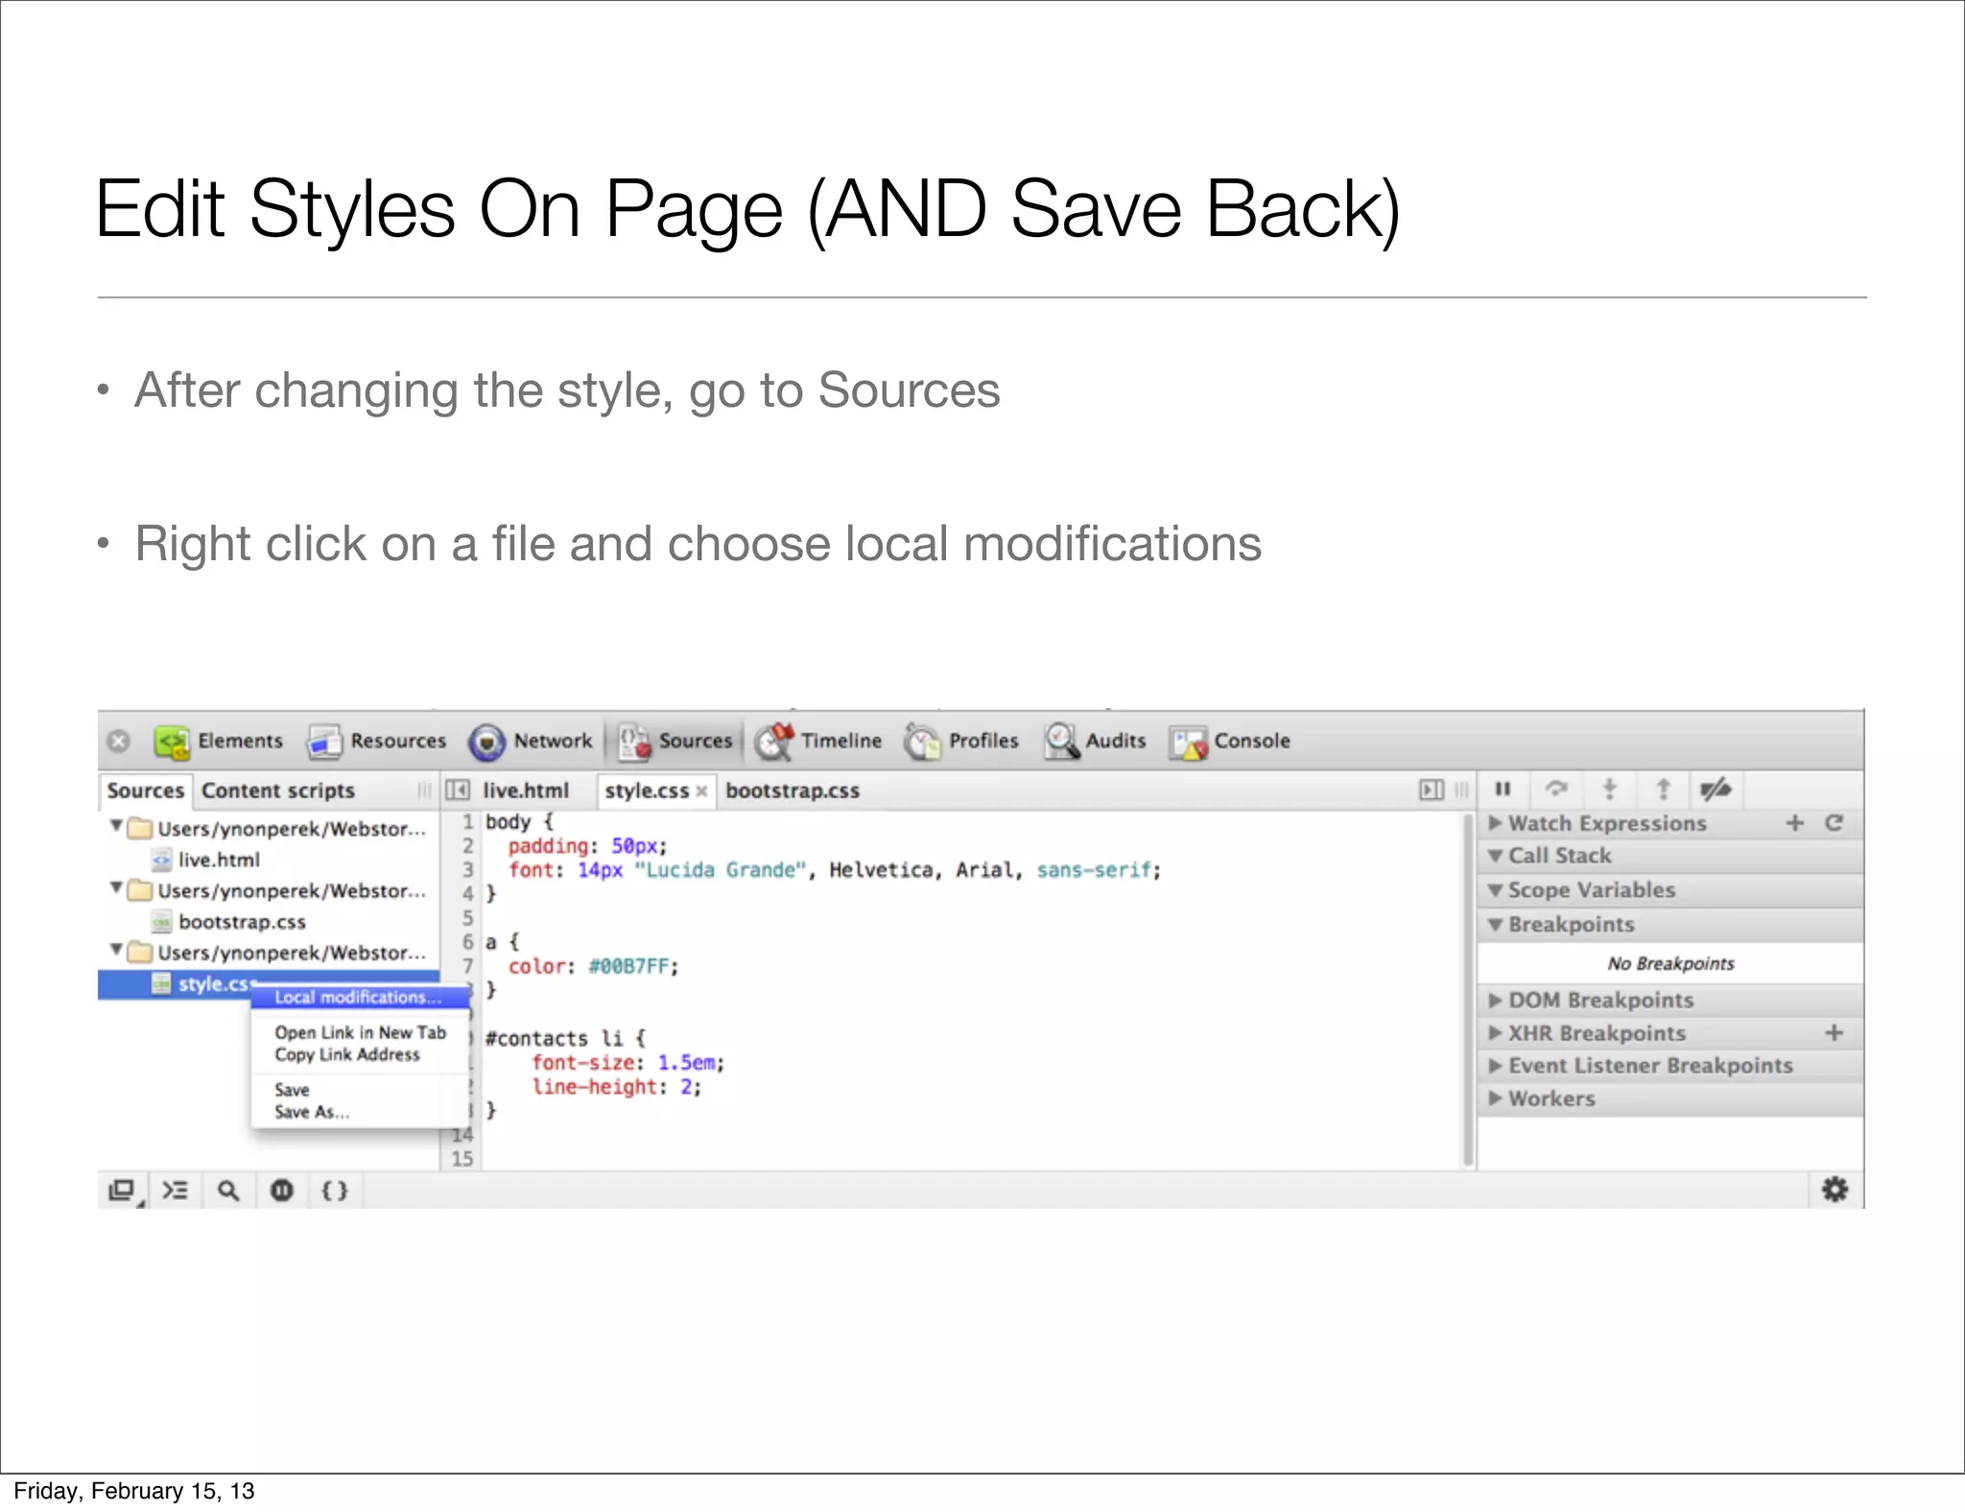1965x1512 pixels.
Task: Close the developer tools with the X icon
Action: point(118,742)
